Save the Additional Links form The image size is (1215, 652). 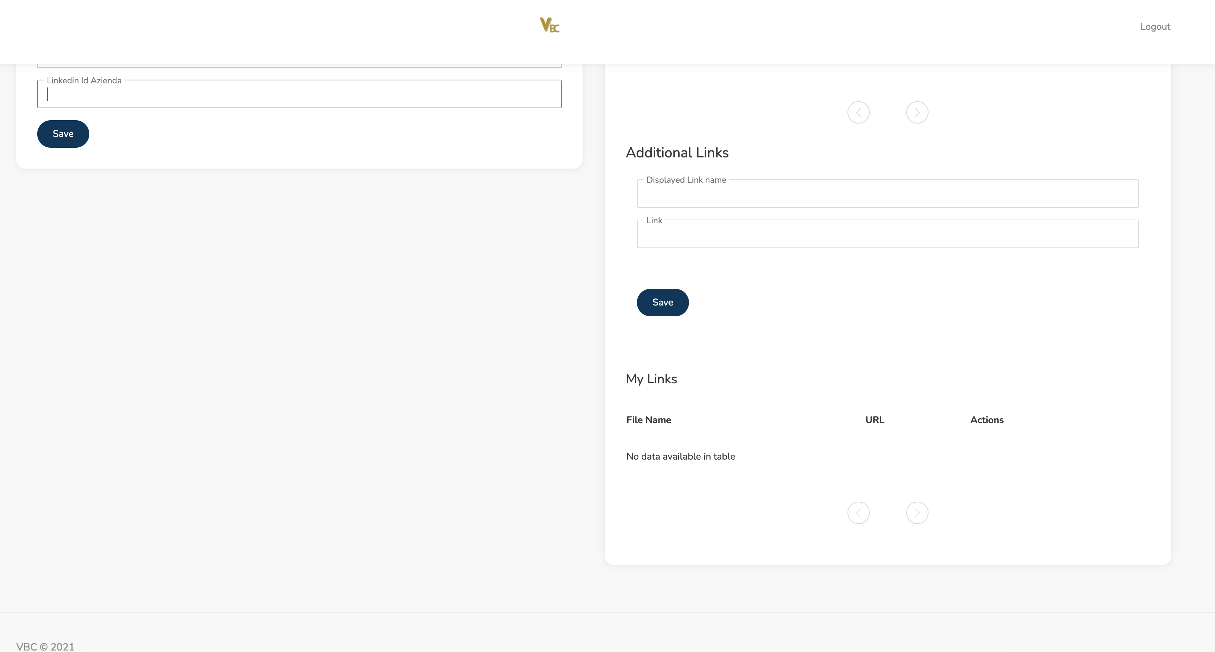click(x=662, y=303)
